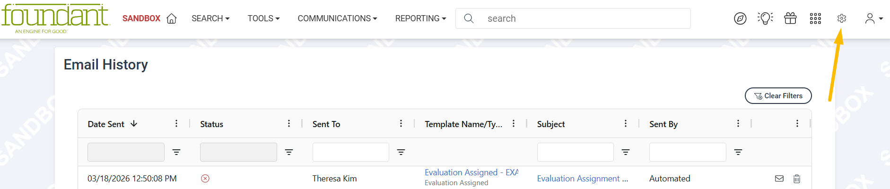Screen dimensions: 890x189
Task: Open the Sent To filter operator icon
Action: (401, 152)
